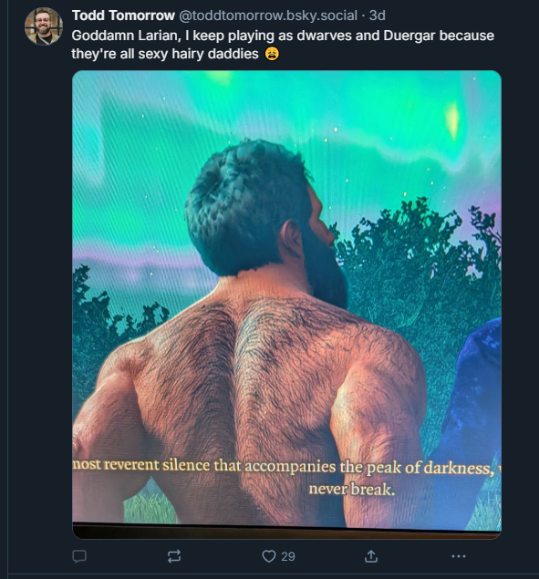Open the attached game screenshot image
The height and width of the screenshot is (579, 539).
coord(286,305)
